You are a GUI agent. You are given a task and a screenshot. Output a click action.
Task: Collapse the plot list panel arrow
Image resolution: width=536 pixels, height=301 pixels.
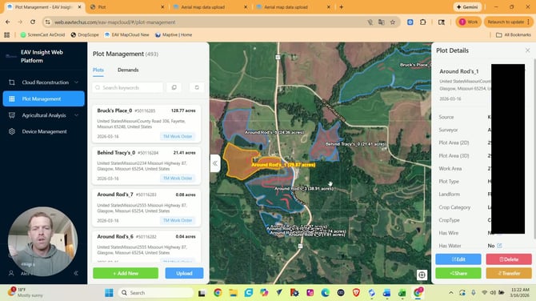tap(215, 163)
